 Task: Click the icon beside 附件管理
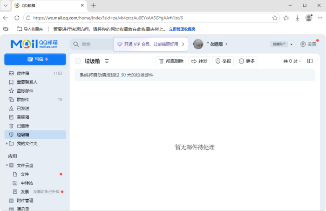pyautogui.click(x=11, y=200)
